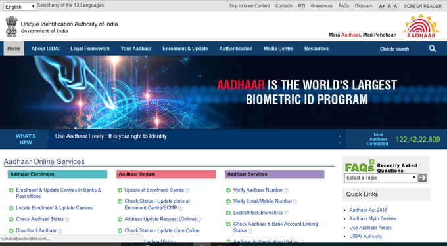Click the Government of India emblem

[x=11, y=26]
